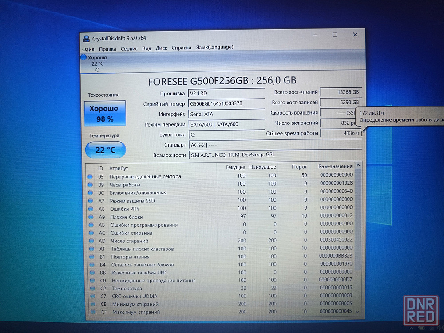Click status icon of Включения/отключения row
This screenshot has width=444, height=333.
[90, 193]
